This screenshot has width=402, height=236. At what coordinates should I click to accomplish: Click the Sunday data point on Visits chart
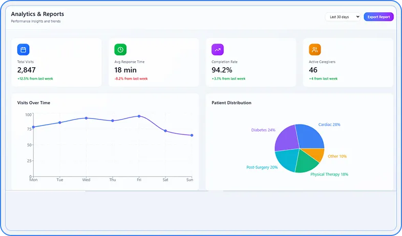(x=192, y=135)
